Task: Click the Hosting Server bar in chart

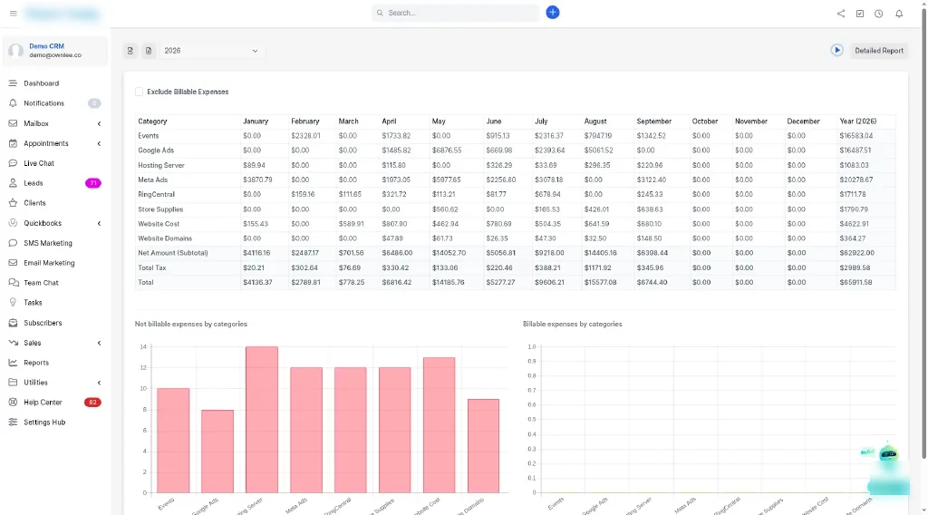Action: click(262, 419)
